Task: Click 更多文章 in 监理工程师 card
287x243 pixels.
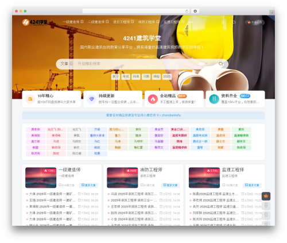Action: tap(252, 185)
